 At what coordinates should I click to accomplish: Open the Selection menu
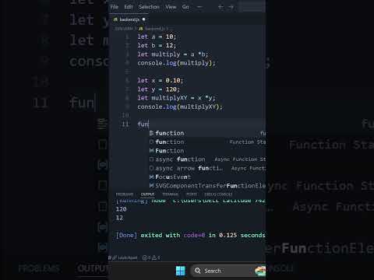pyautogui.click(x=149, y=7)
